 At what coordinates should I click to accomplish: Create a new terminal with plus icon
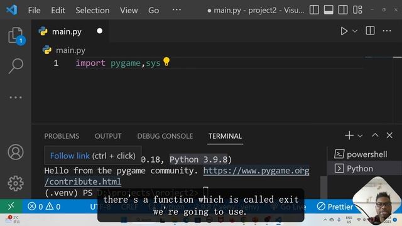pos(349,136)
